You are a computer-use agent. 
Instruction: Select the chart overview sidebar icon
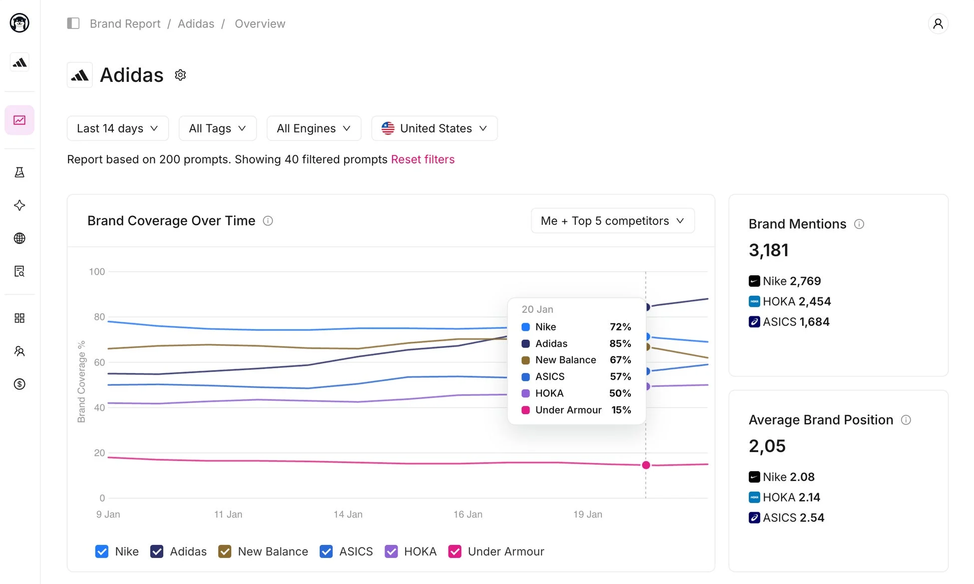(19, 120)
